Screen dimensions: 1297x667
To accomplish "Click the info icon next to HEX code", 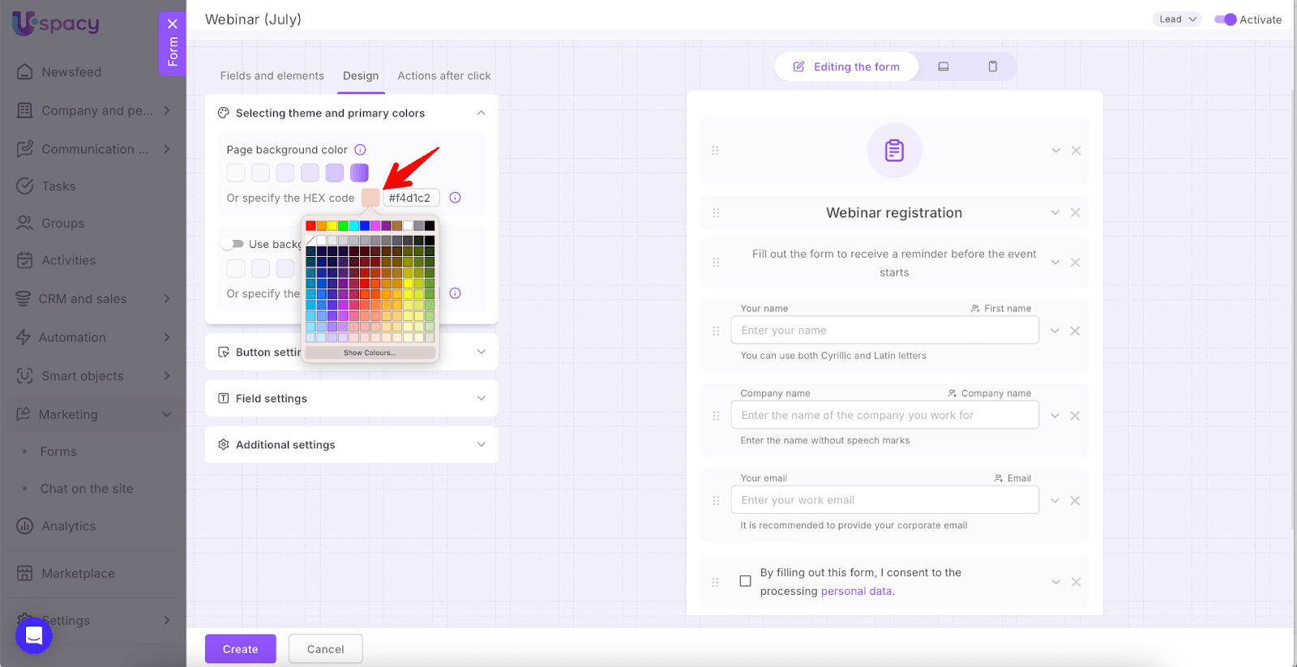I will 456,198.
